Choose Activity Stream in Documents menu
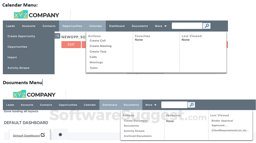The height and width of the screenshot is (143, 256). pos(134,131)
